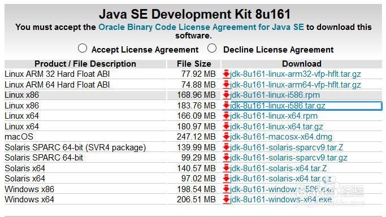Click download icon for solaris-x64.tar.Z
Image resolution: width=386 pixels, height=217 pixels.
click(x=226, y=168)
